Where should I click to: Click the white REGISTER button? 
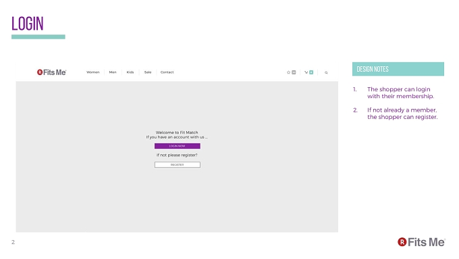(178, 165)
